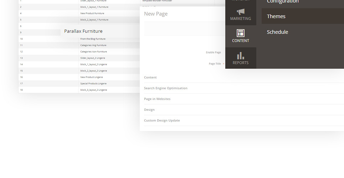344x178 pixels.
Task: Select the Special Products Lingerie row
Action: coord(93,84)
